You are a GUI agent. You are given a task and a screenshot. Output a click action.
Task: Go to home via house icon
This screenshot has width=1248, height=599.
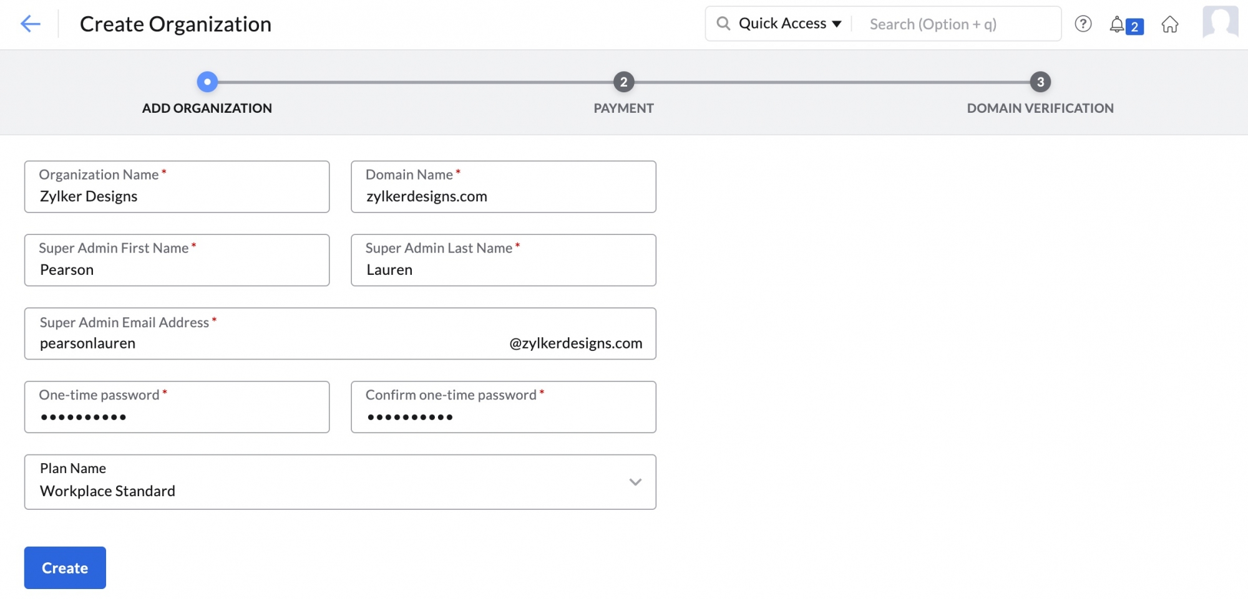click(1170, 24)
